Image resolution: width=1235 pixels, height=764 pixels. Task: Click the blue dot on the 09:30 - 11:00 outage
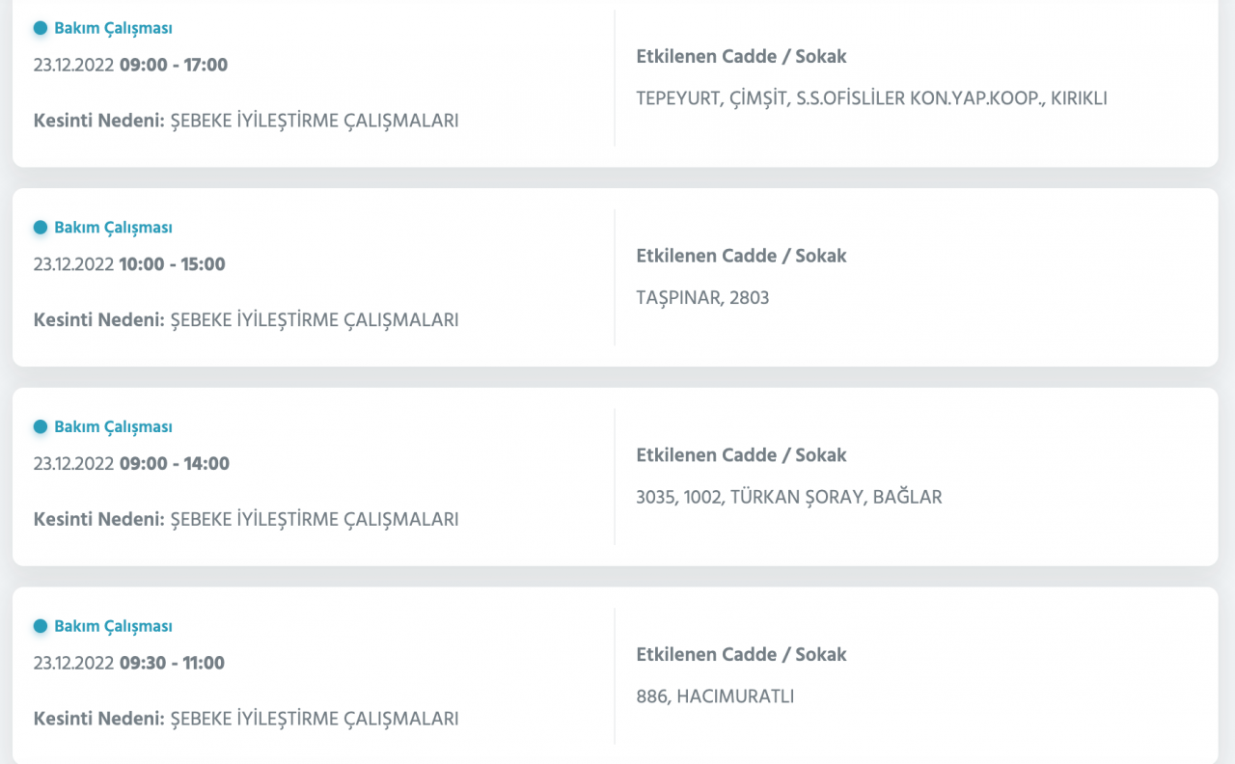coord(41,627)
